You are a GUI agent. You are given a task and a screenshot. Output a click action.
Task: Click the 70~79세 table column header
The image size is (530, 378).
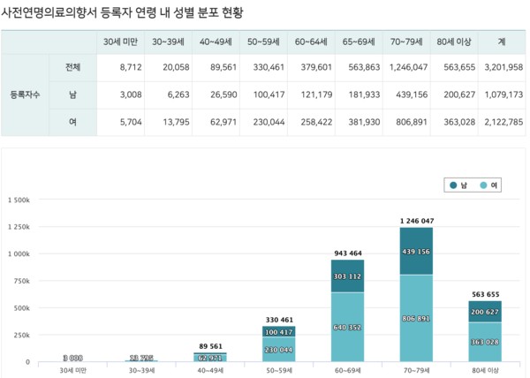[406, 42]
